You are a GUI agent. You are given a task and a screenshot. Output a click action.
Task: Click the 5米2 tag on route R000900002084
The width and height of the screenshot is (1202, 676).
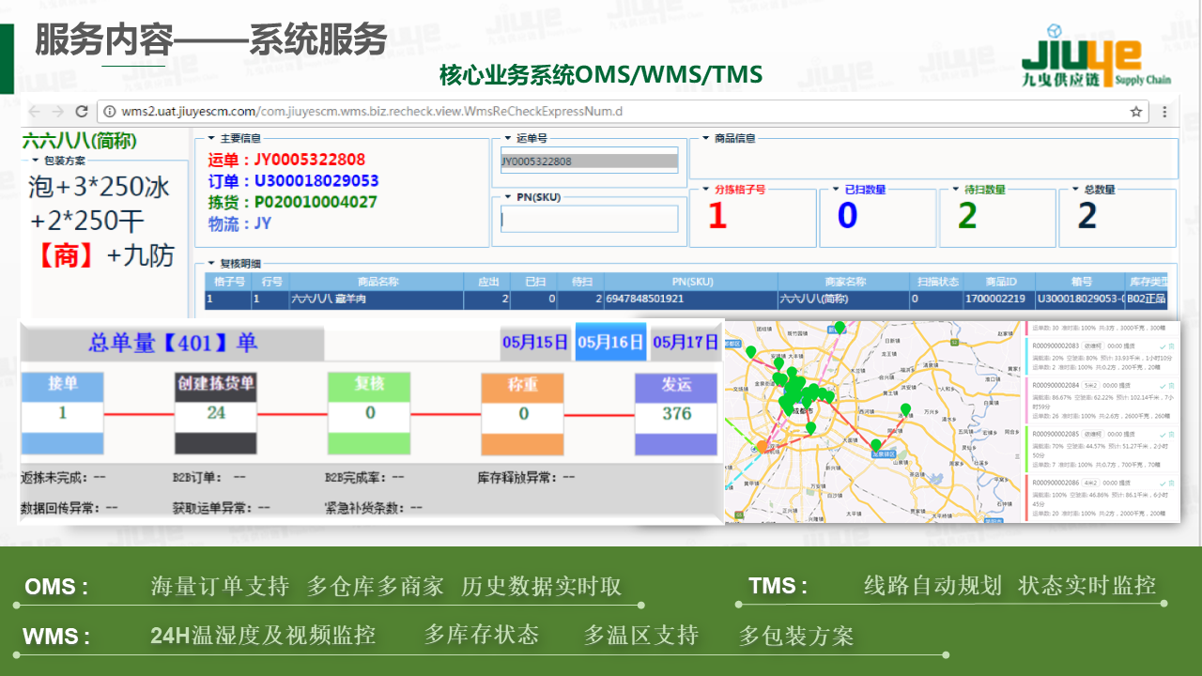click(1090, 385)
